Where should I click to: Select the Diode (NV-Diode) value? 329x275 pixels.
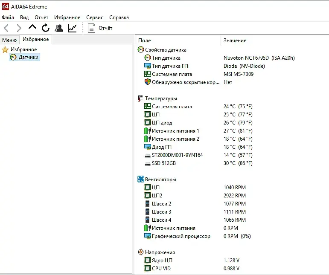[244, 66]
